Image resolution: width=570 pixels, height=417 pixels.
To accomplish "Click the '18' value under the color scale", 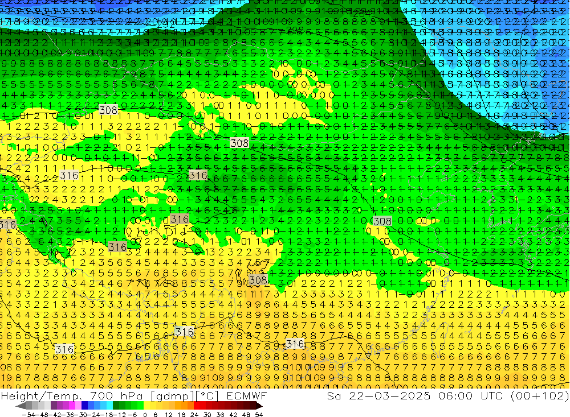I will [x=181, y=415].
